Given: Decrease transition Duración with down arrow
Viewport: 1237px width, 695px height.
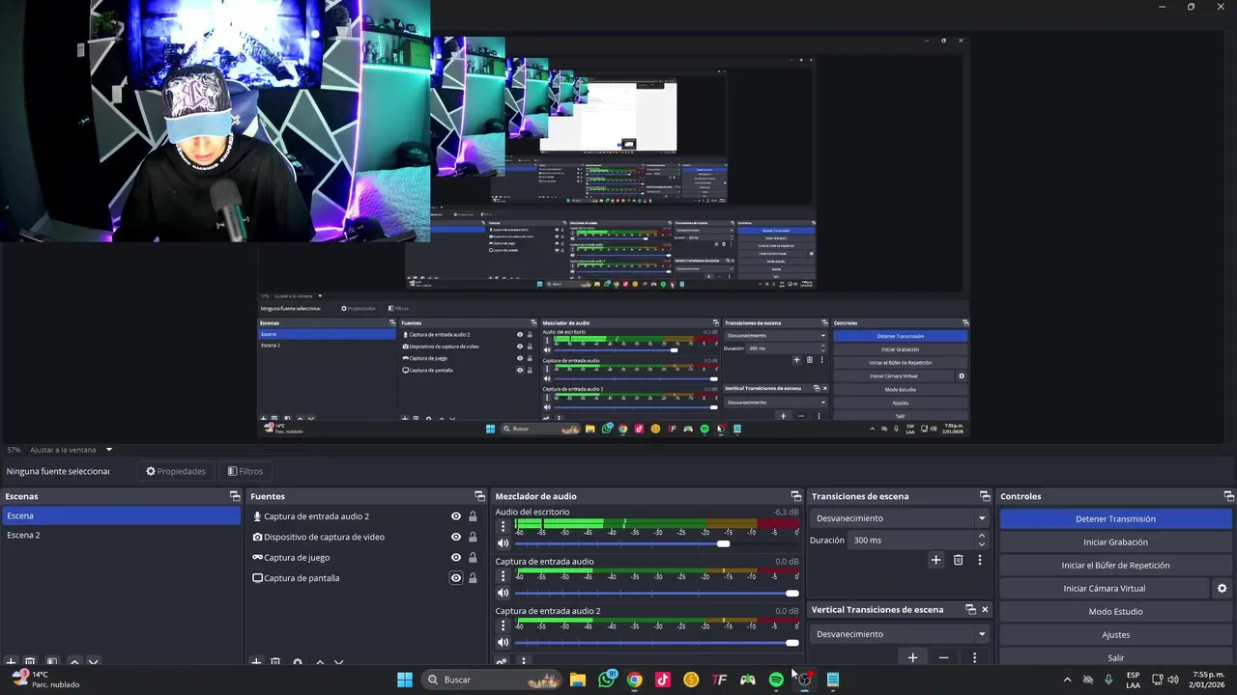Looking at the screenshot, I should pyautogui.click(x=982, y=545).
